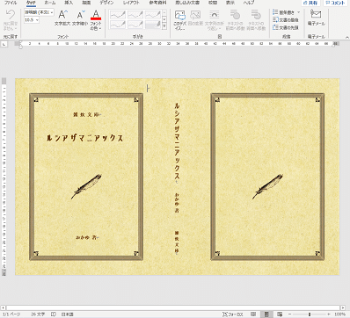The height and width of the screenshot is (318, 350).
Task: Switch to the ホーム tab
Action: tap(49, 3)
